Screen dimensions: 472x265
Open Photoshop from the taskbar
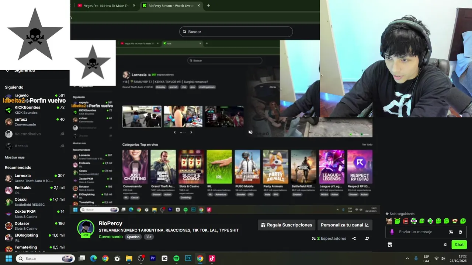[x=188, y=258]
